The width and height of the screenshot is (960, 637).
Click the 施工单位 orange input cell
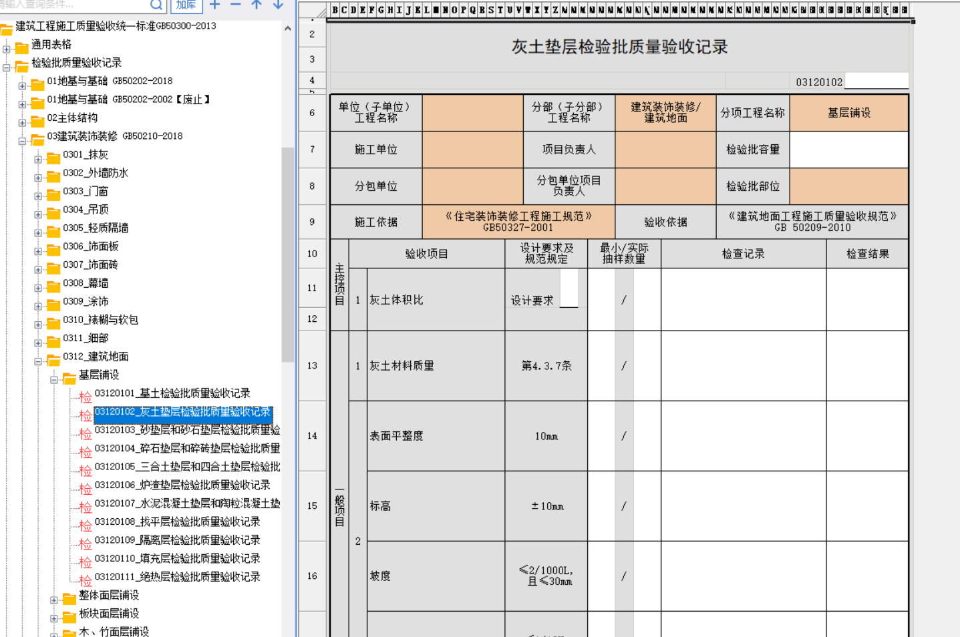(472, 150)
